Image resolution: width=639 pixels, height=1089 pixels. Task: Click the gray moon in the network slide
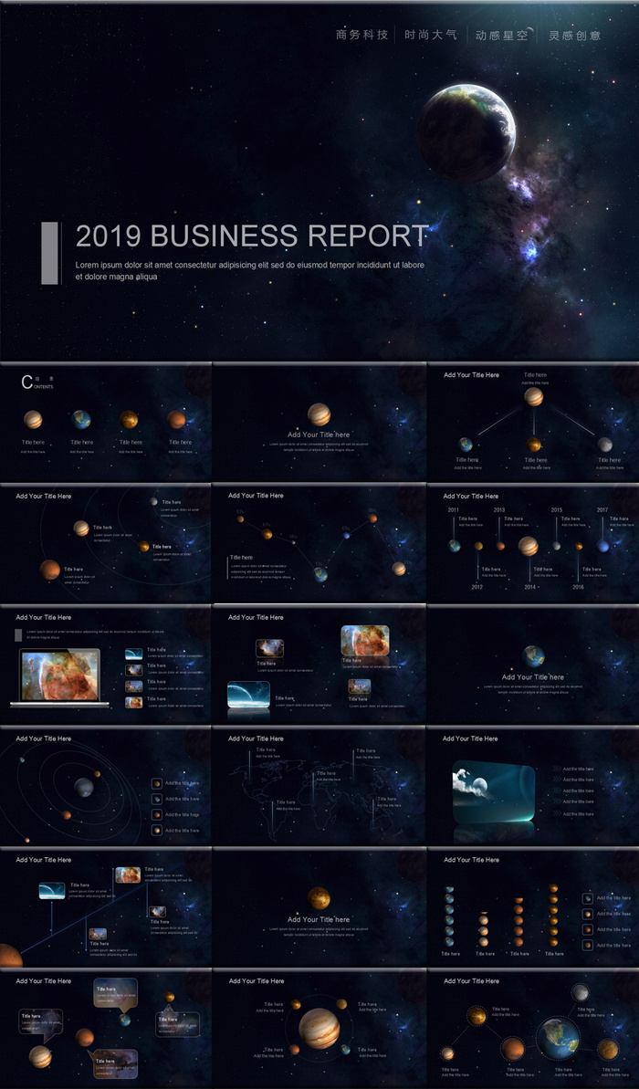pyautogui.click(x=580, y=992)
